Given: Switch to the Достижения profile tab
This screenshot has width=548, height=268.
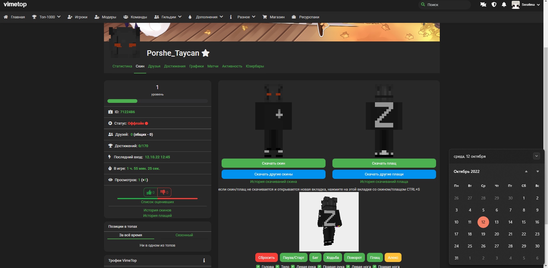Looking at the screenshot, I should coord(174,66).
